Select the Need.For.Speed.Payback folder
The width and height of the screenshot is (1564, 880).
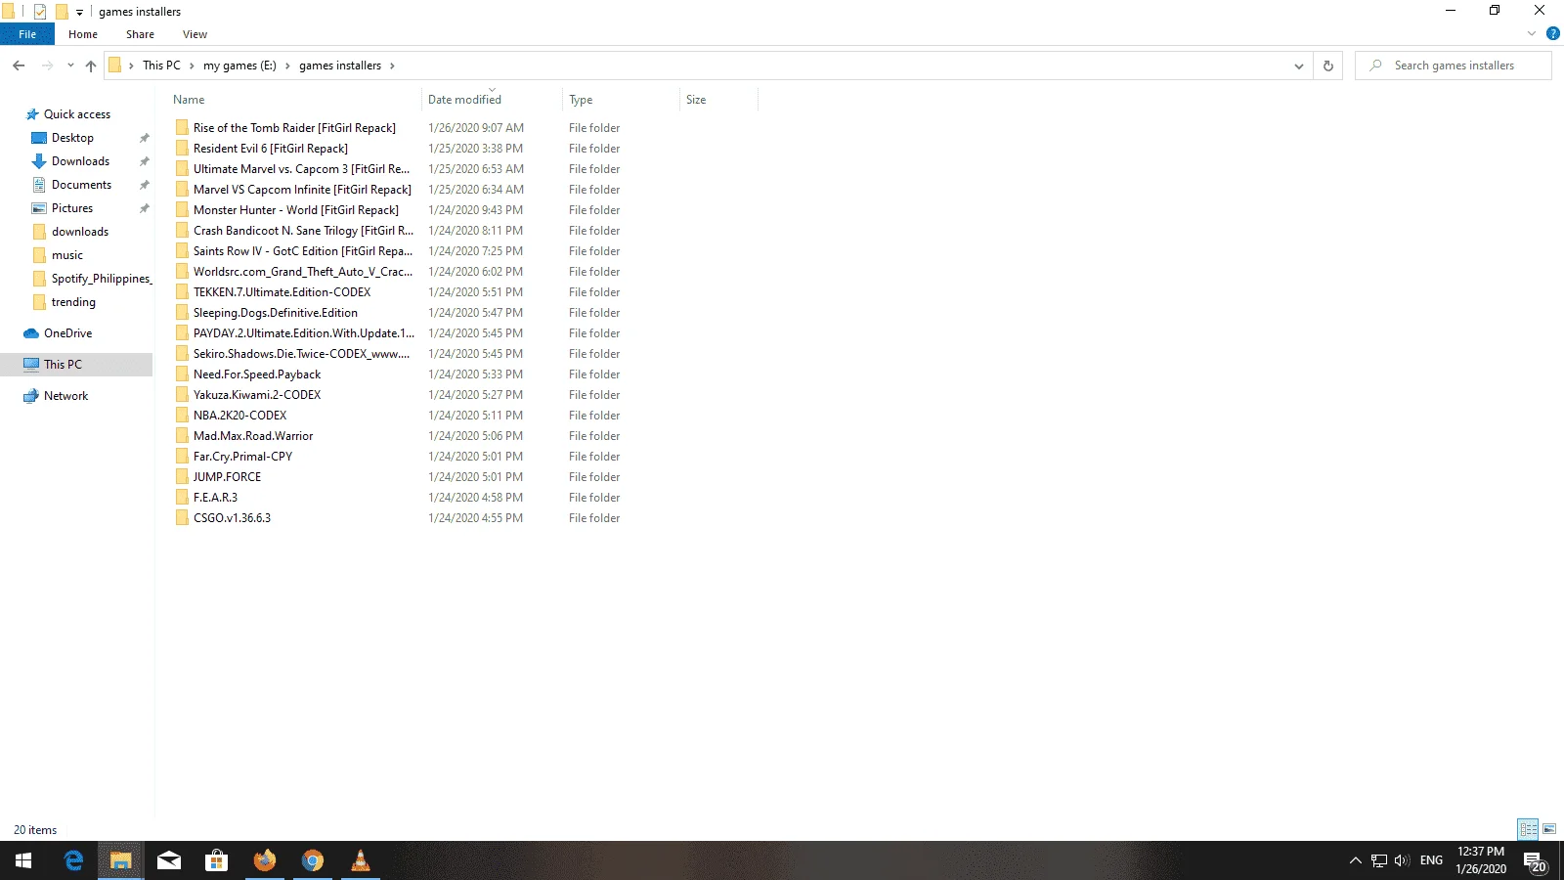pyautogui.click(x=257, y=374)
